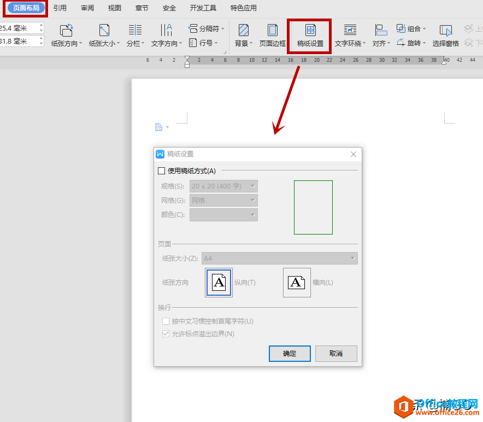Open the 规格 20 x 20 dropdown
The width and height of the screenshot is (483, 422).
point(223,186)
